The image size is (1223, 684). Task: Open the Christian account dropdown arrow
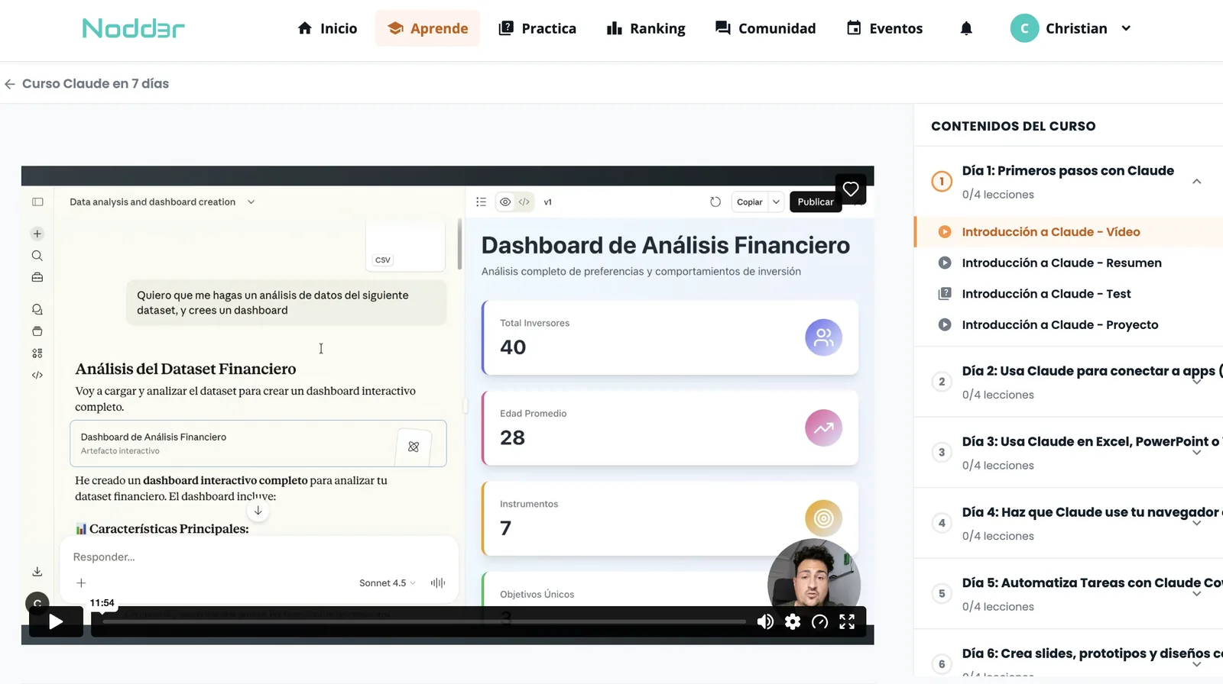[1126, 28]
